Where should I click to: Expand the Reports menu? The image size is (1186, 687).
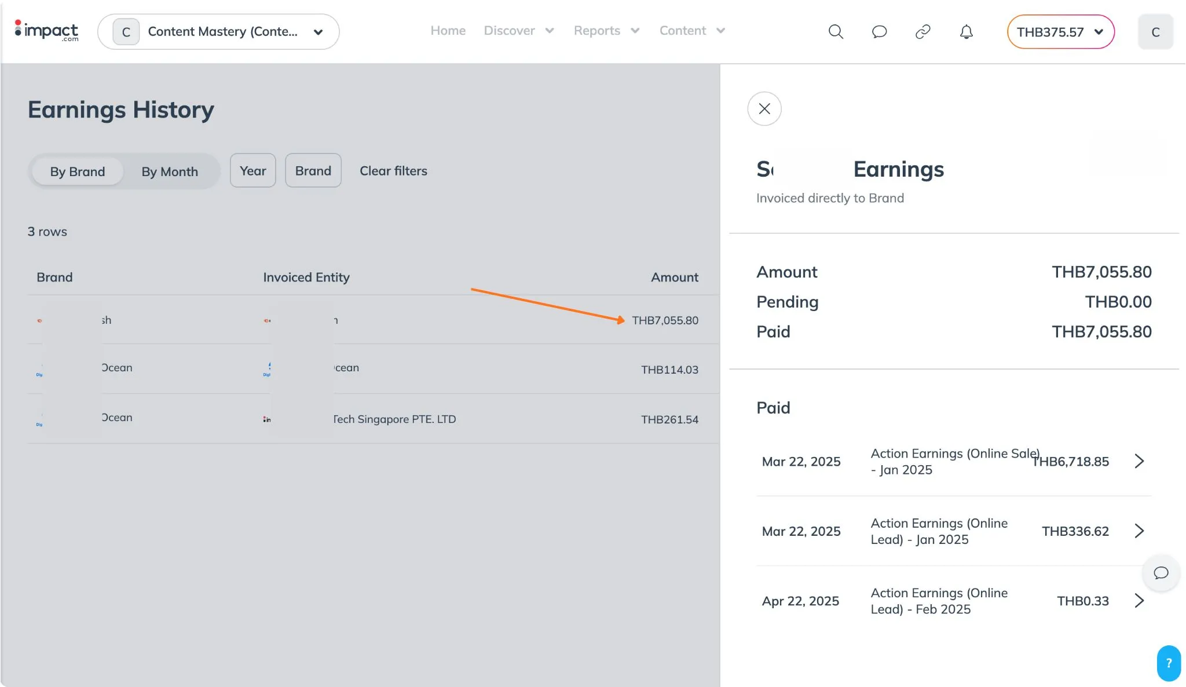(x=606, y=31)
